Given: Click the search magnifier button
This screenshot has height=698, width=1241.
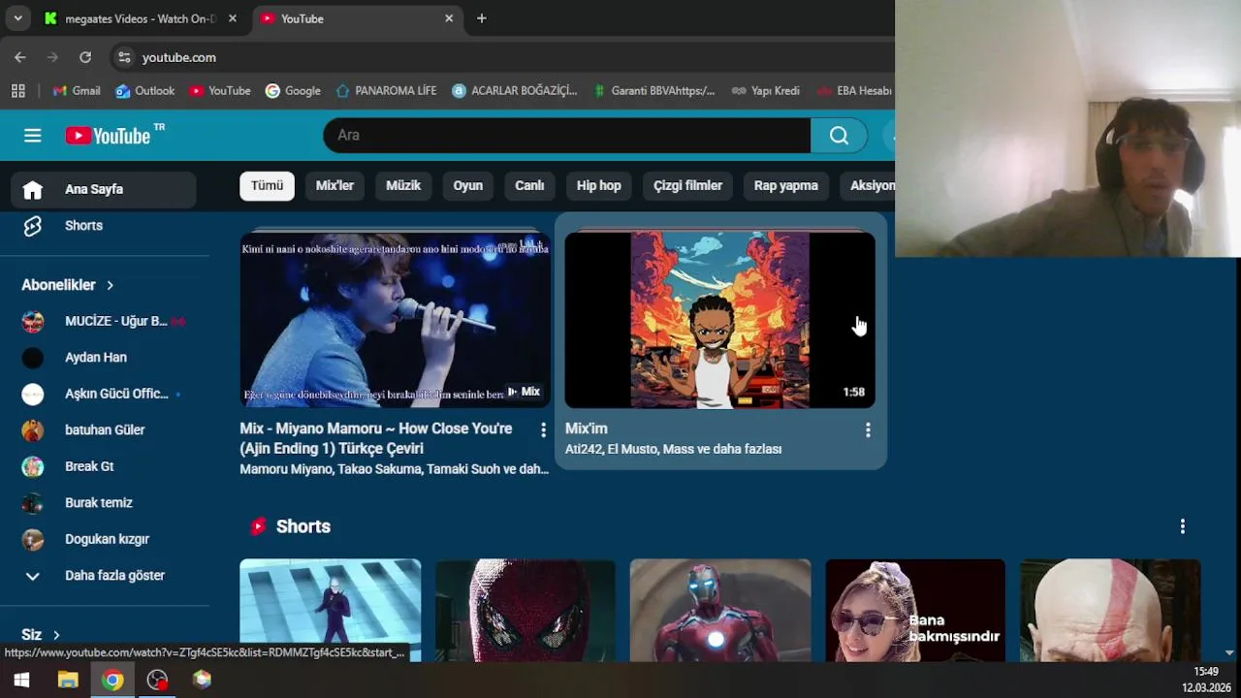Looking at the screenshot, I should (x=839, y=135).
